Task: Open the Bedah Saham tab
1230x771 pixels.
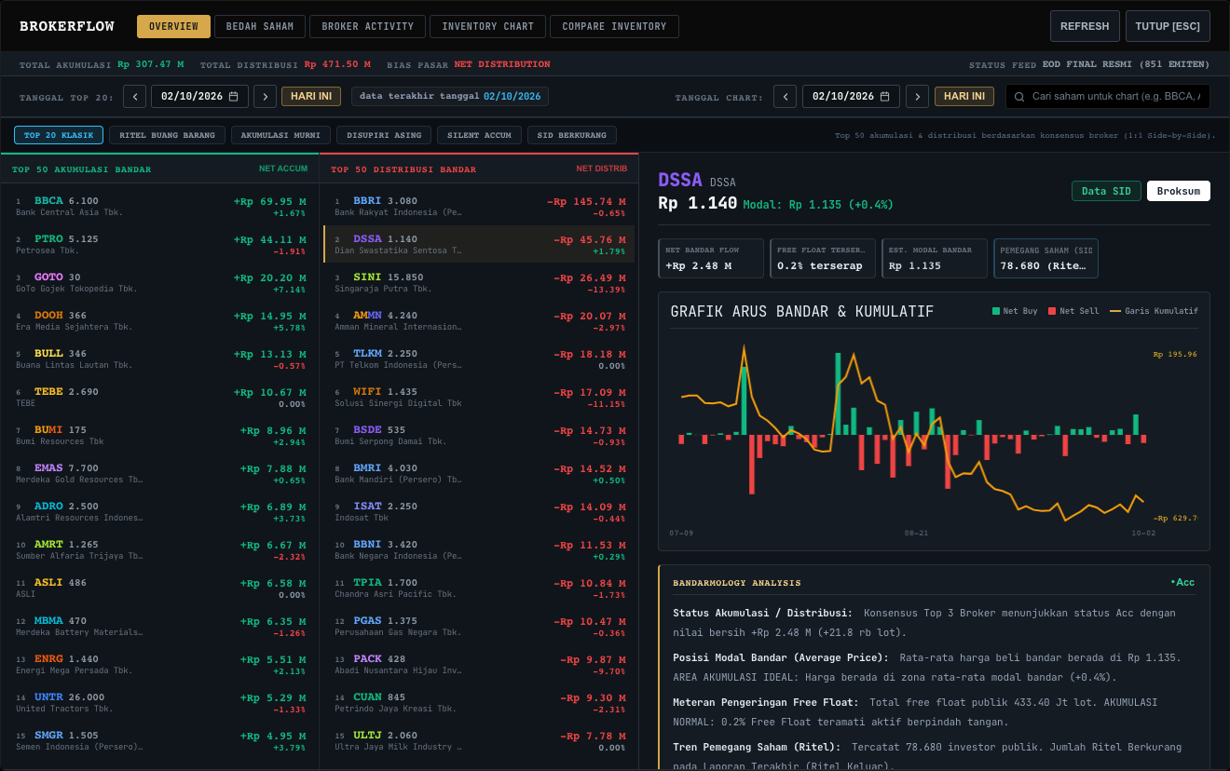Action: [x=260, y=26]
